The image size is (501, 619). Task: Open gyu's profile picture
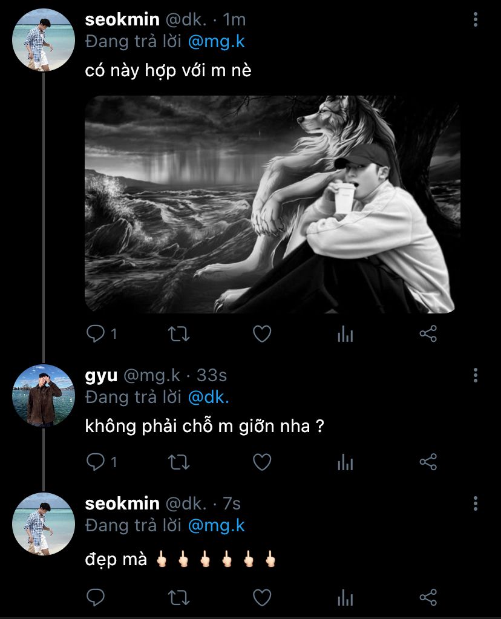pos(43,395)
